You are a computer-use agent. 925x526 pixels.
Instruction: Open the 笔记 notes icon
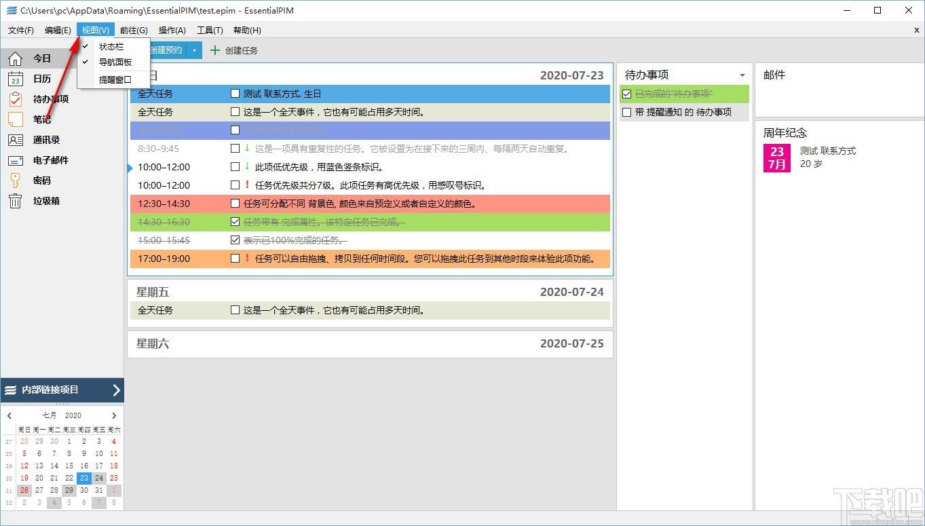pos(15,119)
